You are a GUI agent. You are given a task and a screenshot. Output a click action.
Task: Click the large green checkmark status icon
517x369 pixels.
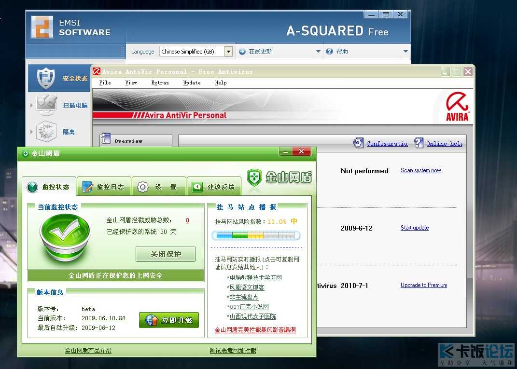(65, 238)
